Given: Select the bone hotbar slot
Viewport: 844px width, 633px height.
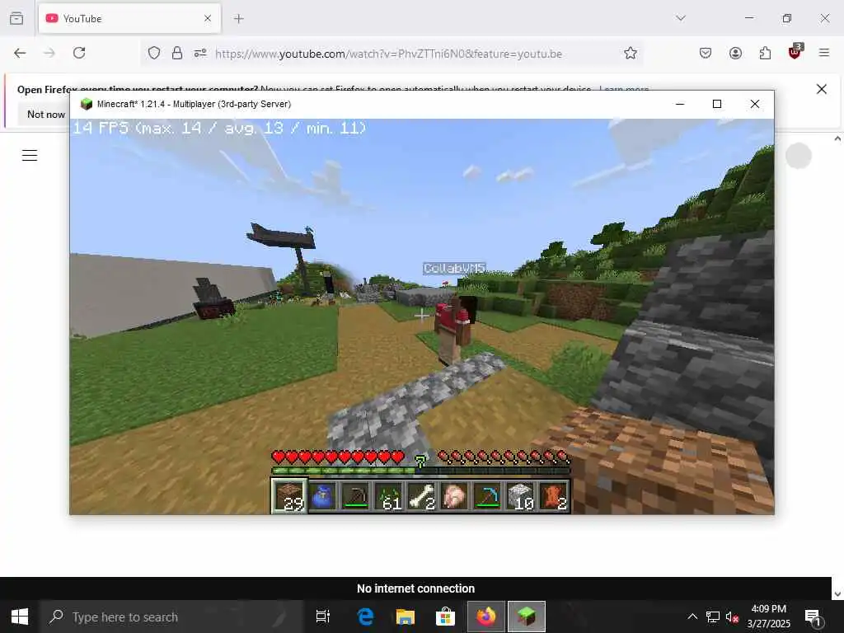Looking at the screenshot, I should (x=421, y=495).
